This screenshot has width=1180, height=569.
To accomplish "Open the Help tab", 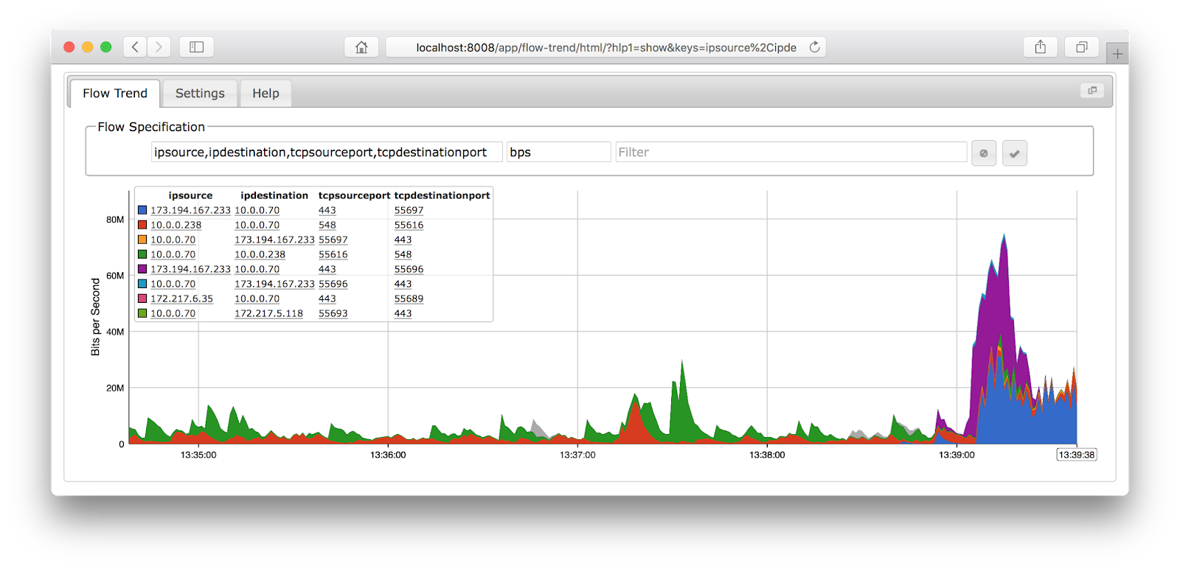I will (x=265, y=94).
